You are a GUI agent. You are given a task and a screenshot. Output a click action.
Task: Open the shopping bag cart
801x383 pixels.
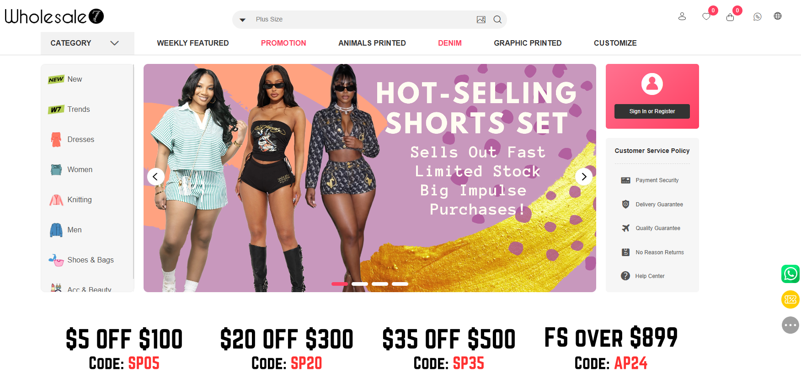point(730,17)
